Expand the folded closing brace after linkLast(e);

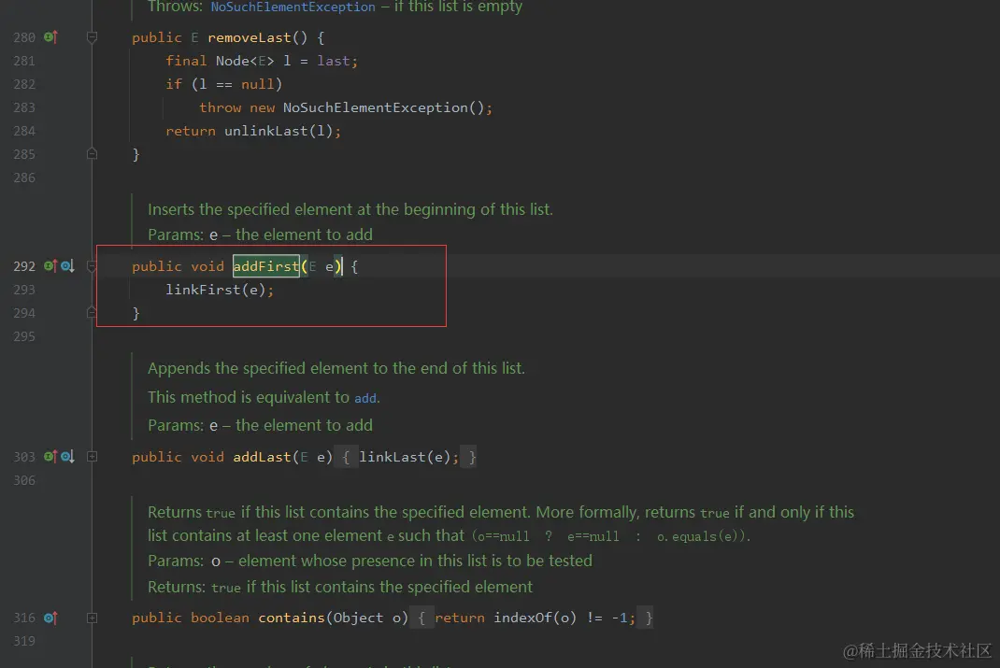(471, 456)
